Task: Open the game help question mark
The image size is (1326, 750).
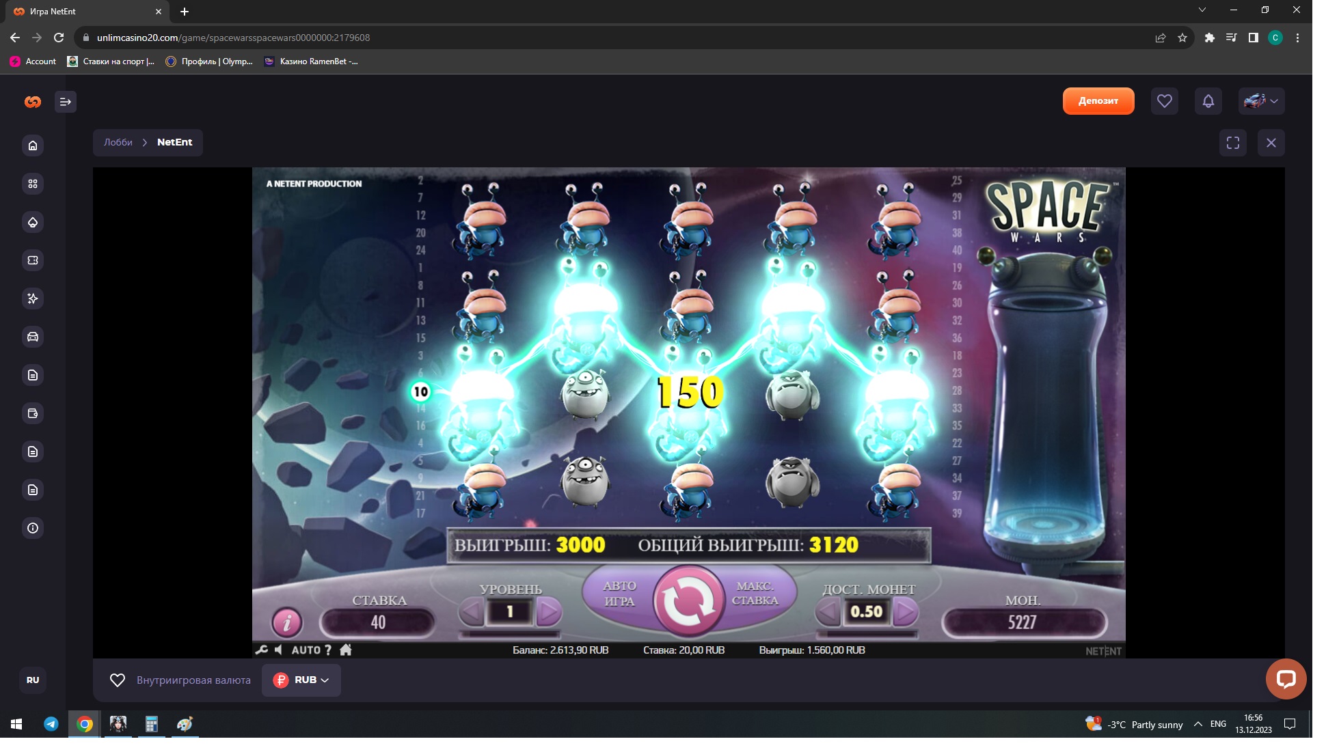Action: [328, 650]
